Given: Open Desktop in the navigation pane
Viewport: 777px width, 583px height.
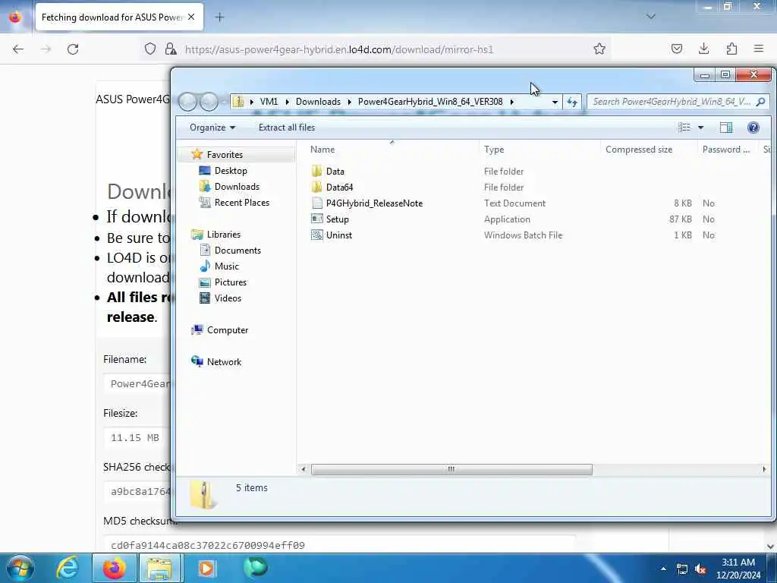Looking at the screenshot, I should [231, 171].
